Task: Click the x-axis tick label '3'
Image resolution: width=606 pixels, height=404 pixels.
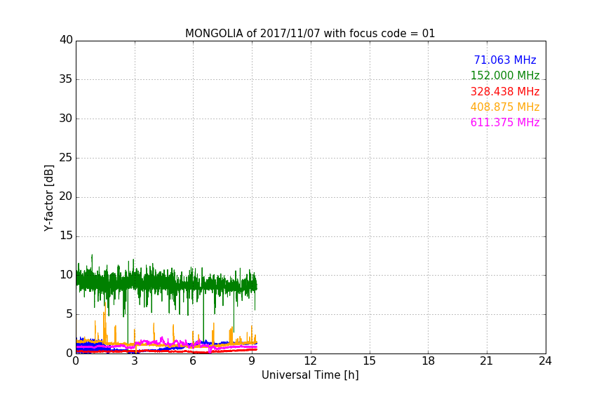Action: (x=135, y=361)
